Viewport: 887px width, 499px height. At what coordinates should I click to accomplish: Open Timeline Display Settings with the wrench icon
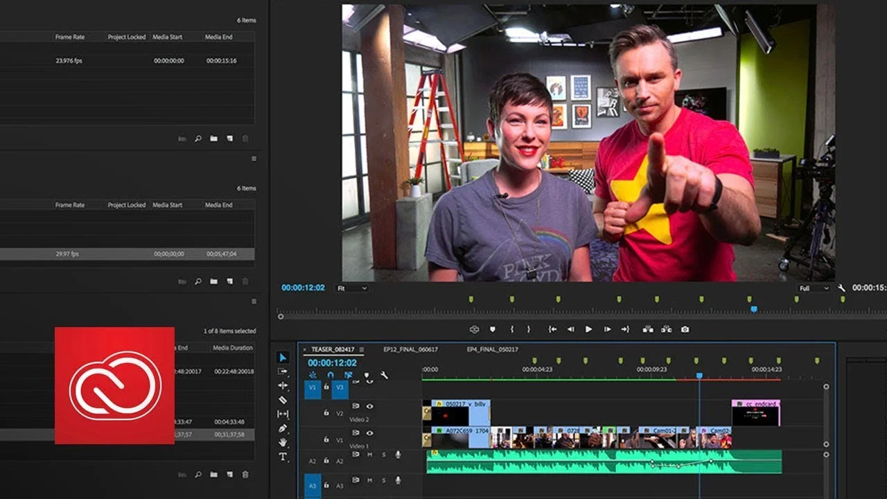(x=384, y=374)
